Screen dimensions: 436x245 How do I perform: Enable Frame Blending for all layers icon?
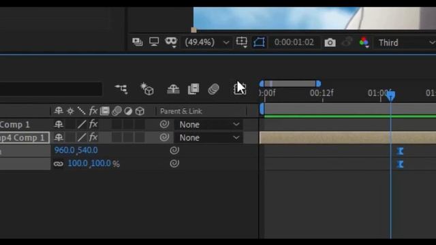point(193,89)
